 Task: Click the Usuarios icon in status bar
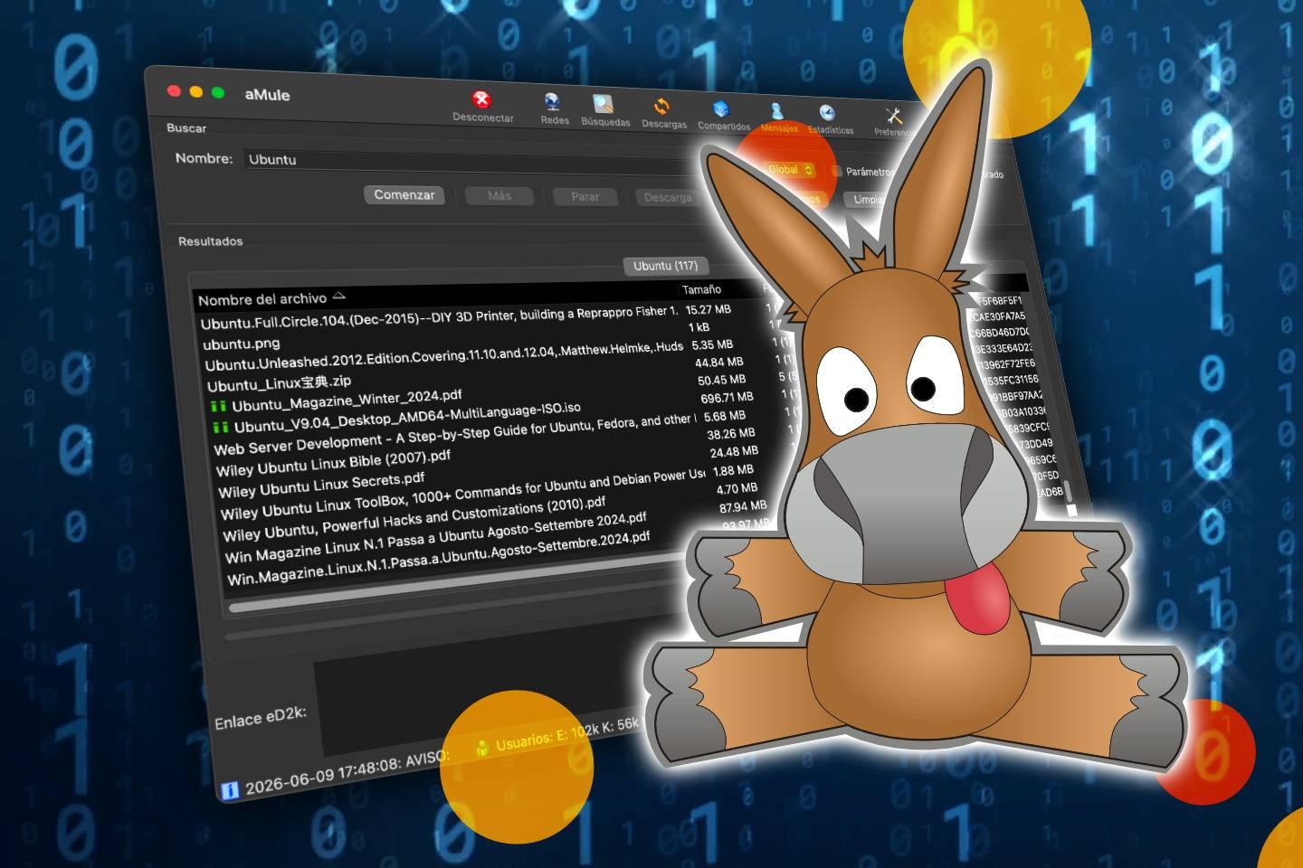click(x=483, y=747)
